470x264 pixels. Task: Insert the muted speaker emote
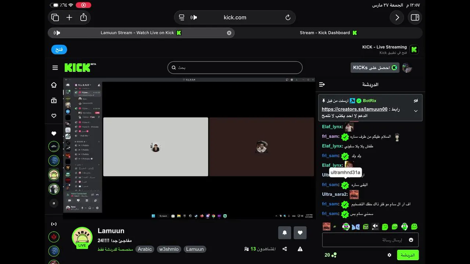[375, 227]
